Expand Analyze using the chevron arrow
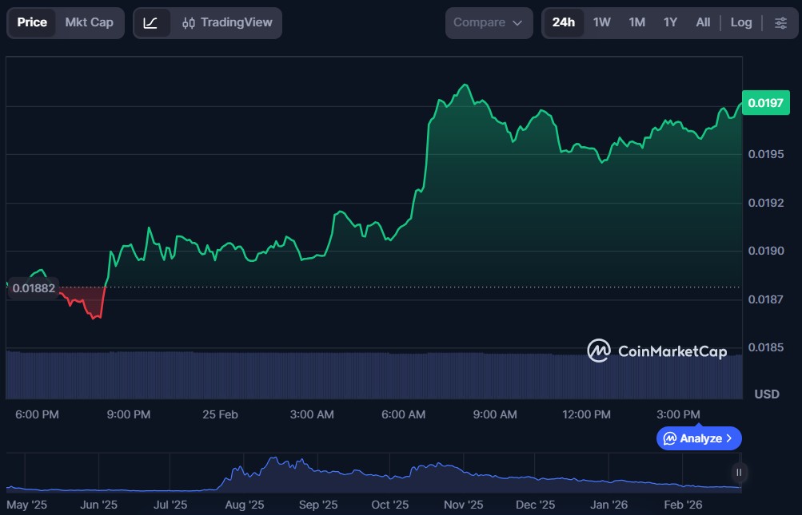 (729, 438)
